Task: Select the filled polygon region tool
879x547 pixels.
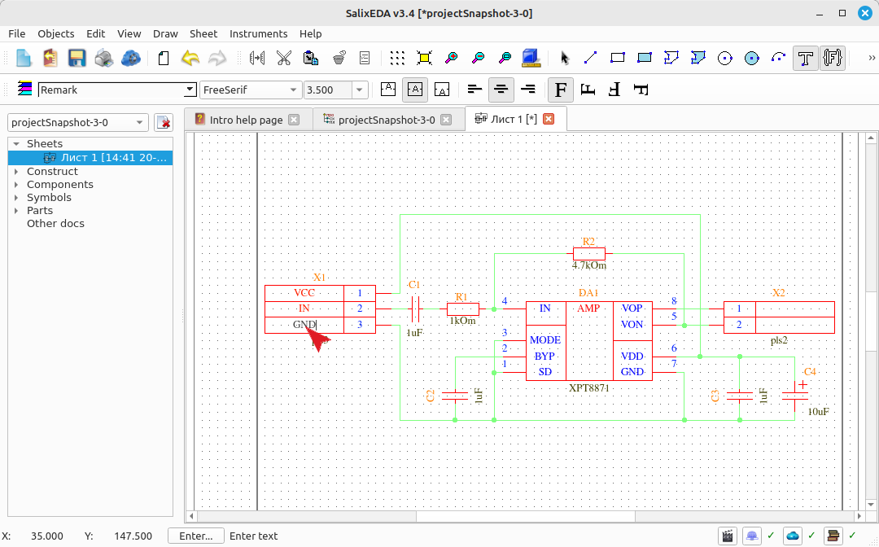Action: coord(698,58)
